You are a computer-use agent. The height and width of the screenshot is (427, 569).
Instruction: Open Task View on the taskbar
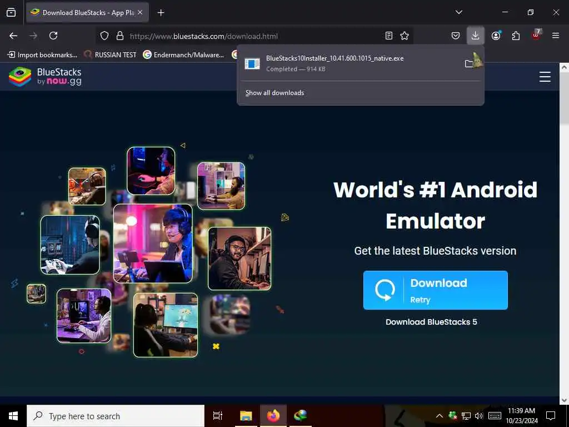pos(217,416)
